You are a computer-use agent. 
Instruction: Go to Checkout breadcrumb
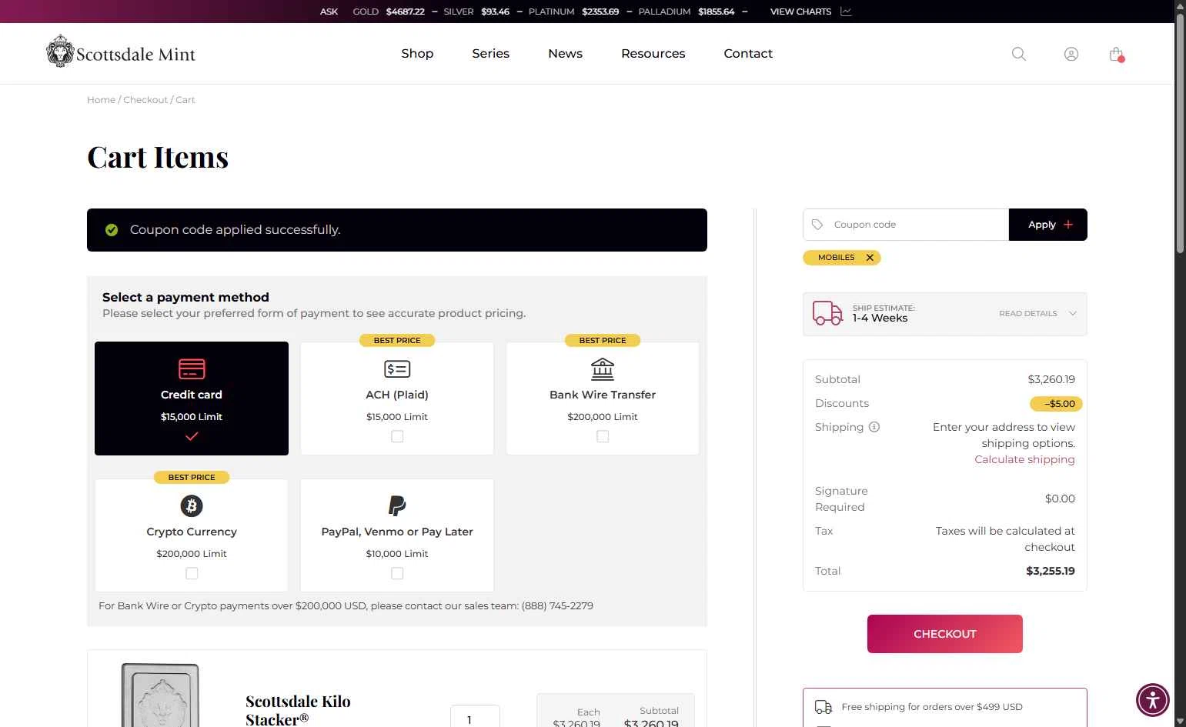pyautogui.click(x=145, y=100)
